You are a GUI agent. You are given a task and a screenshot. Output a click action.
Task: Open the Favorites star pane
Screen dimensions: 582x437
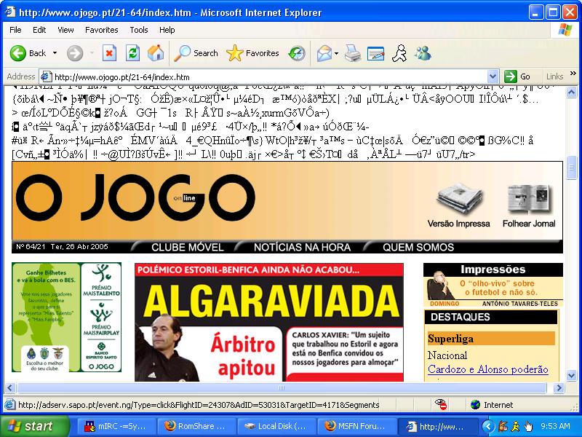[x=252, y=53]
